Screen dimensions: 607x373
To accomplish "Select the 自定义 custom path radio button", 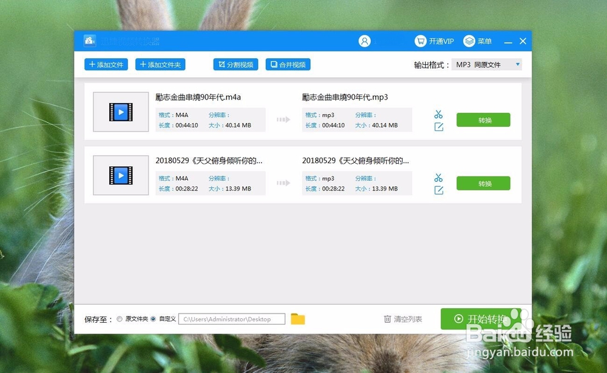I will (x=152, y=318).
